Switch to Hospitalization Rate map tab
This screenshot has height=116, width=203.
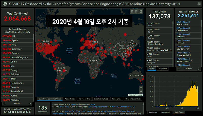133,99
